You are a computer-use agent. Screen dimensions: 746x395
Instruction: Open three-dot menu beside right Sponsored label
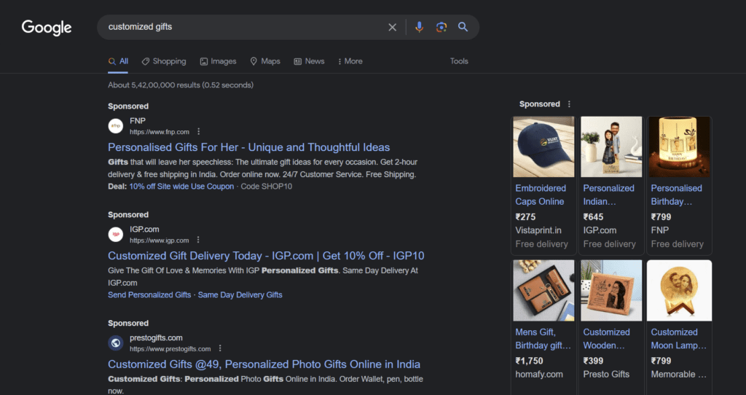click(x=569, y=104)
